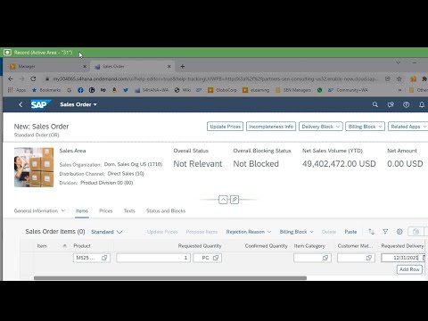
Task: Pin the header with the pin button
Action: (x=235, y=200)
